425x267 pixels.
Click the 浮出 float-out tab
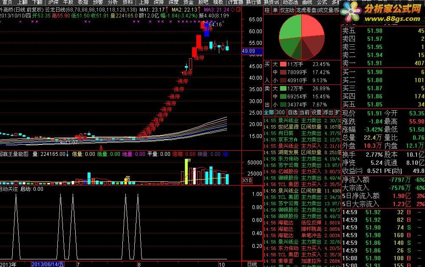(x=328, y=112)
